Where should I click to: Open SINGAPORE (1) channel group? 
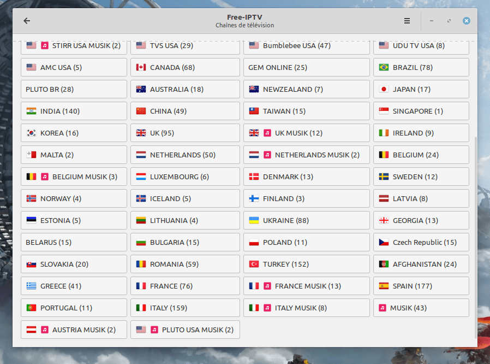(421, 111)
